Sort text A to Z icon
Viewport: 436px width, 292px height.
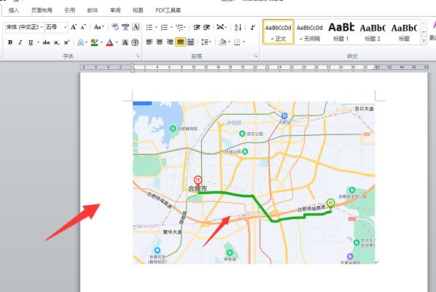(238, 27)
